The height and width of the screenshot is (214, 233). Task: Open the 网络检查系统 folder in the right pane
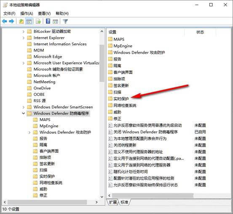tap(125, 106)
